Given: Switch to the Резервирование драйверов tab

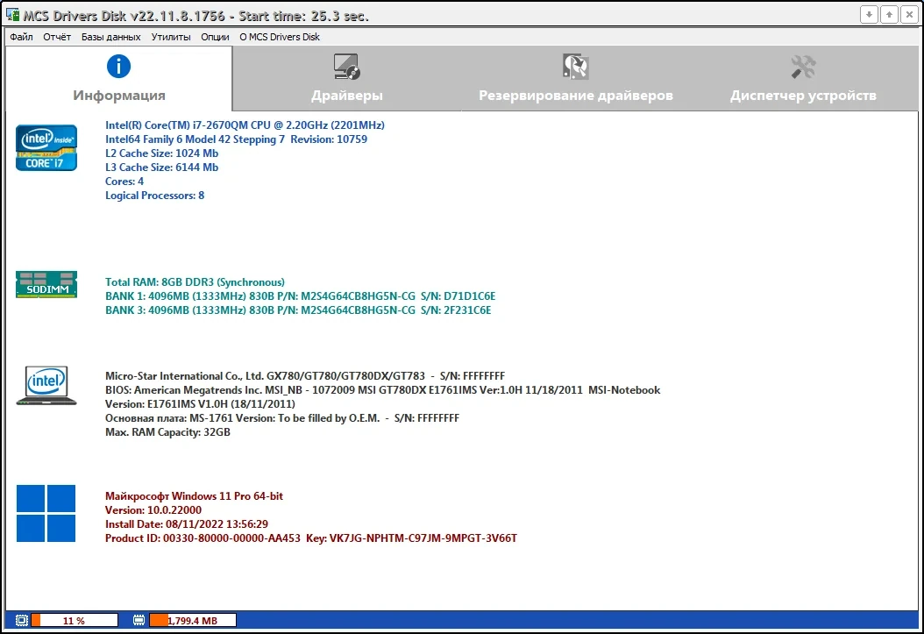Looking at the screenshot, I should pos(576,78).
